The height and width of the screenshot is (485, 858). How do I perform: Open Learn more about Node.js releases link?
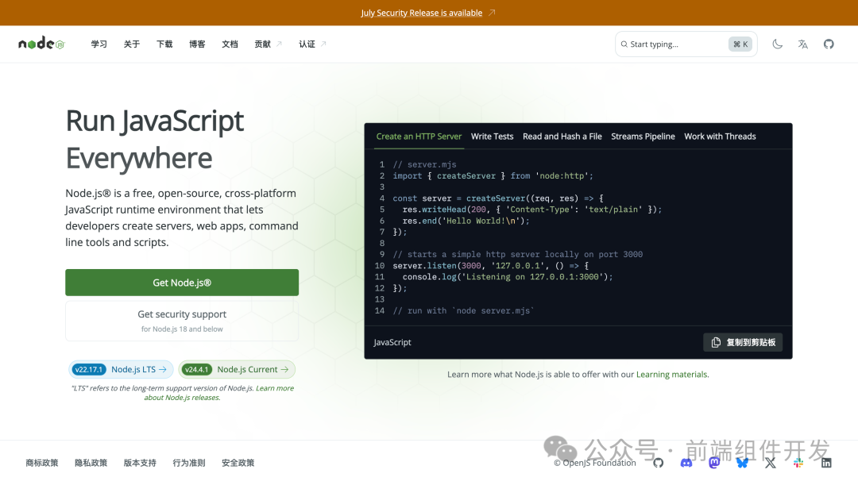pos(219,393)
